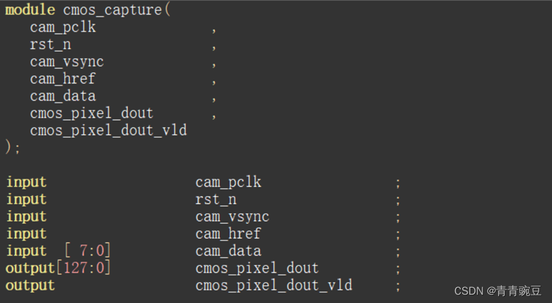
Task: Select cam_vsync in the input declaration
Action: coord(232,216)
